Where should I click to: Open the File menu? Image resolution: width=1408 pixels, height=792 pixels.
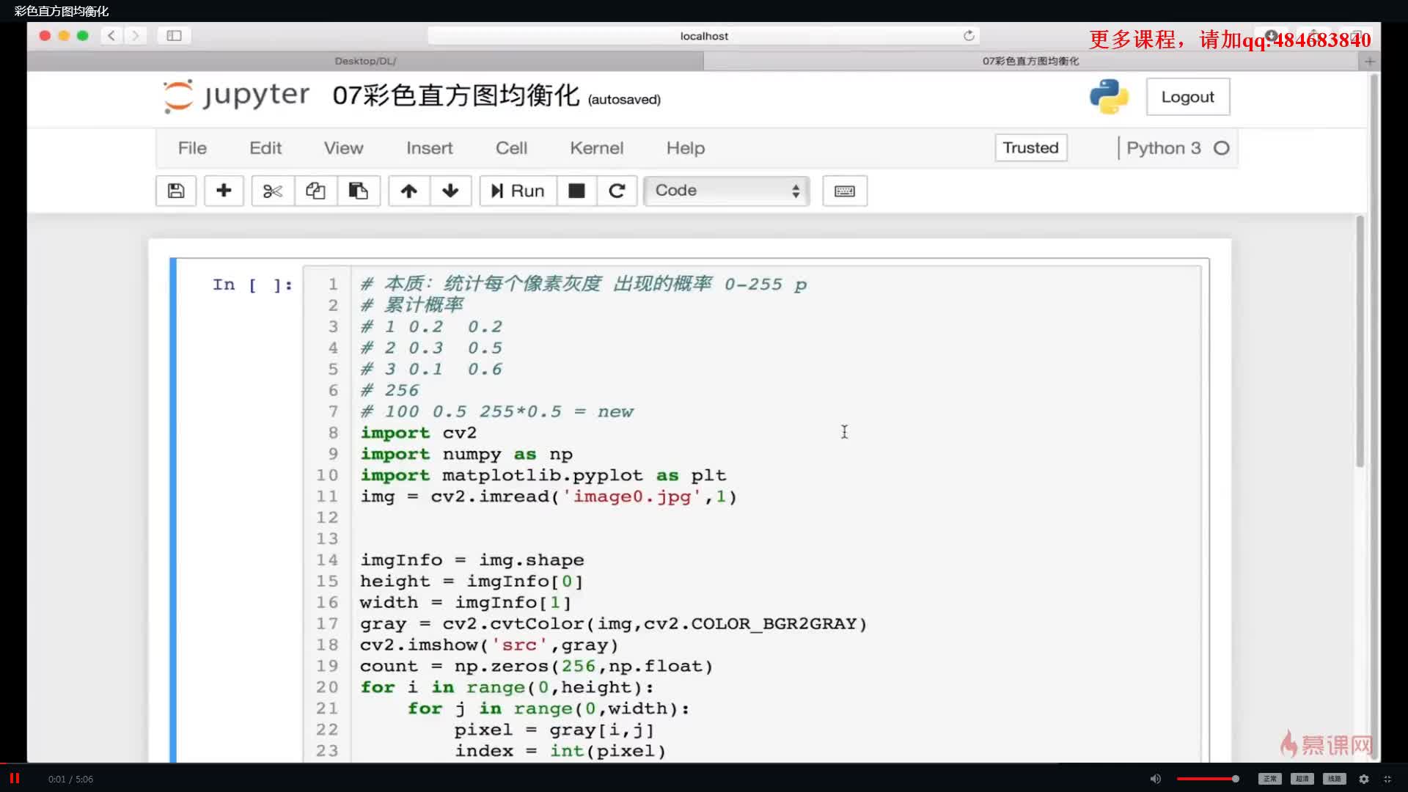tap(192, 148)
